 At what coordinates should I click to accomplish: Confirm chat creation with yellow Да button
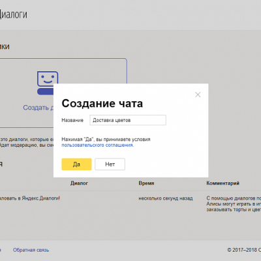tap(76, 164)
